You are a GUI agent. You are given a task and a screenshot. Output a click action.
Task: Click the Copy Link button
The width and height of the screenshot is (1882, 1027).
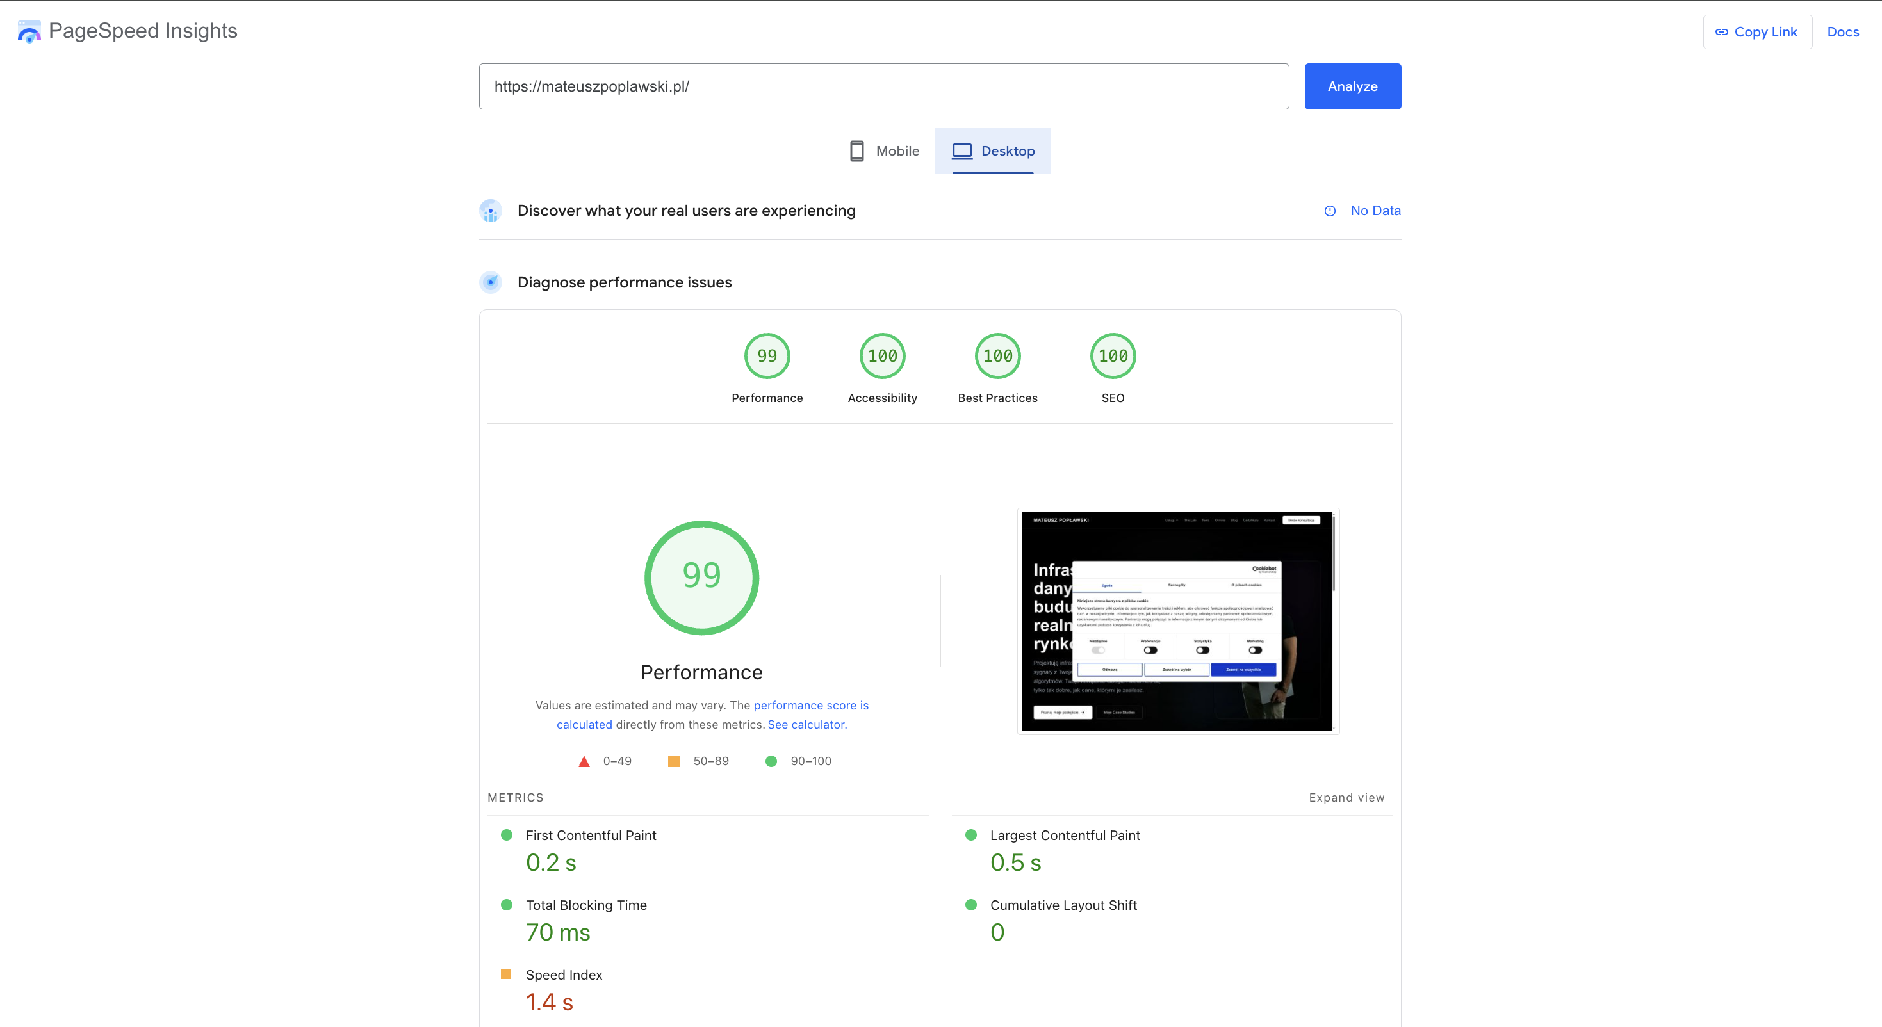(1757, 32)
